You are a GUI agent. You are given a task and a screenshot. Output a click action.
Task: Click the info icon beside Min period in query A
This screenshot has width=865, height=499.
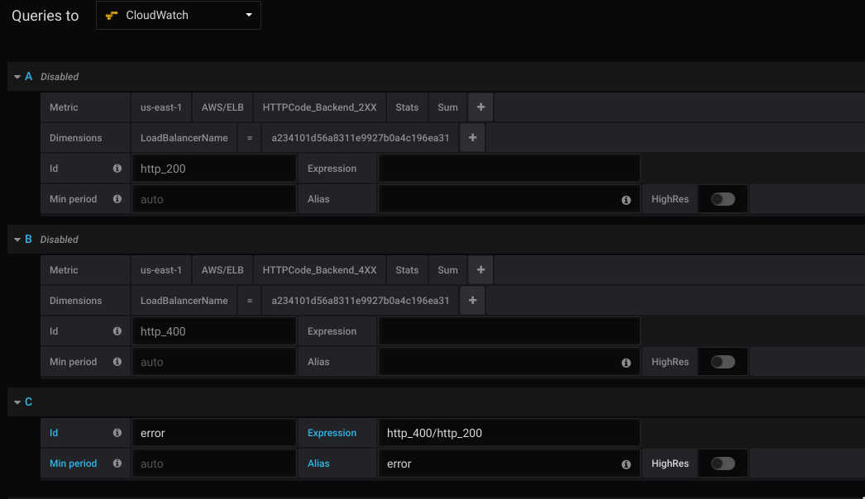click(x=117, y=198)
